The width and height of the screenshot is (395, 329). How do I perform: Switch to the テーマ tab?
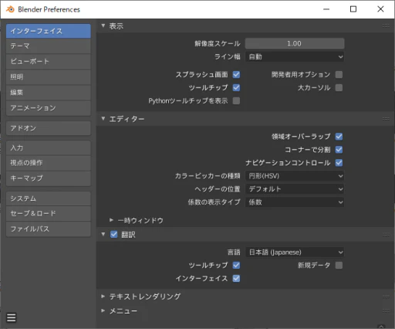(49, 46)
